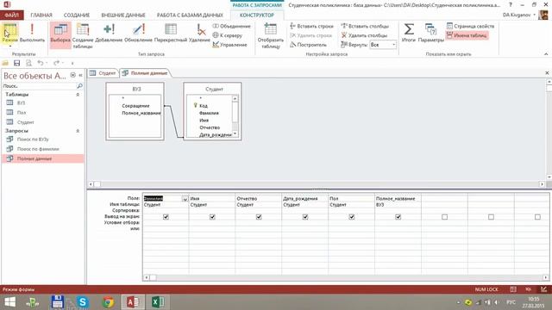Open the ФАЙЛ menu
Screen dimensions: 552x310
coord(12,15)
